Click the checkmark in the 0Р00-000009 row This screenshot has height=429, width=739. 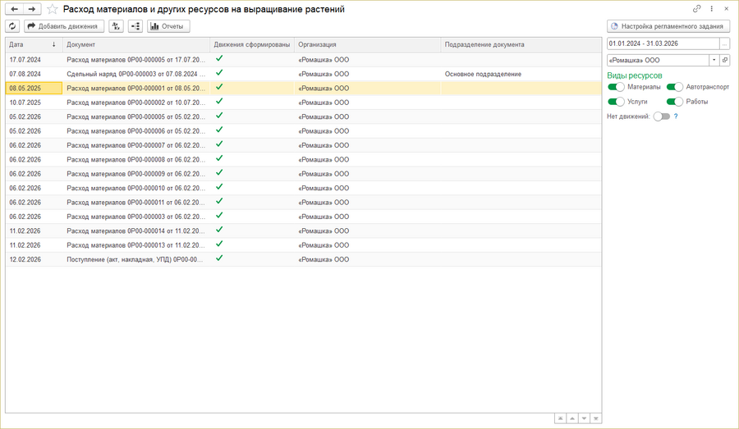(x=219, y=173)
